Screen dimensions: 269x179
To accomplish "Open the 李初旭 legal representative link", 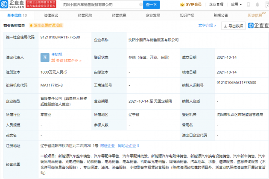I will 57,55.
